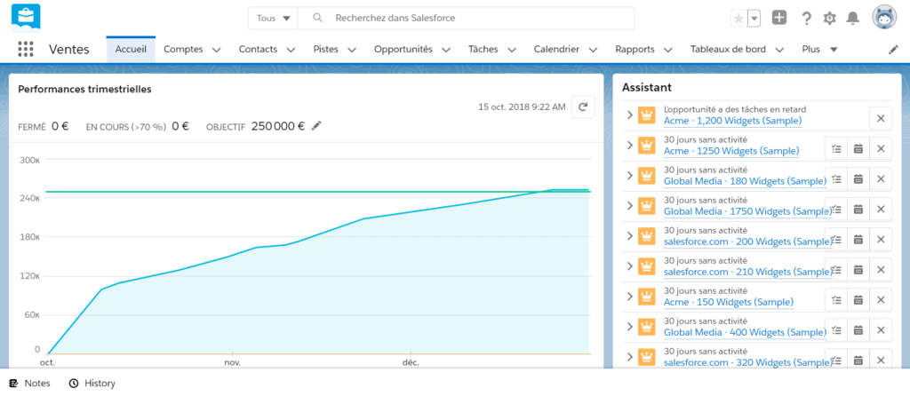Open the Plus overflow menu

pos(819,50)
